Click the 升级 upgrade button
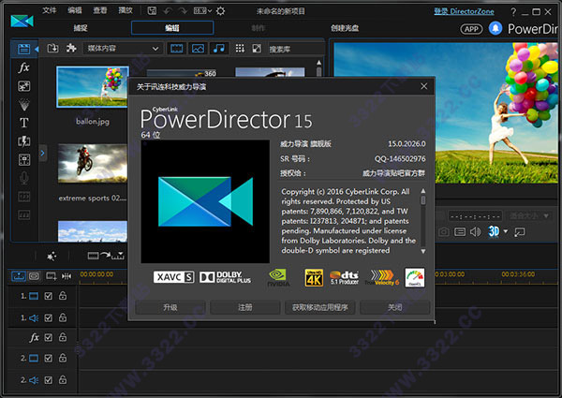The height and width of the screenshot is (398, 562). pos(170,307)
